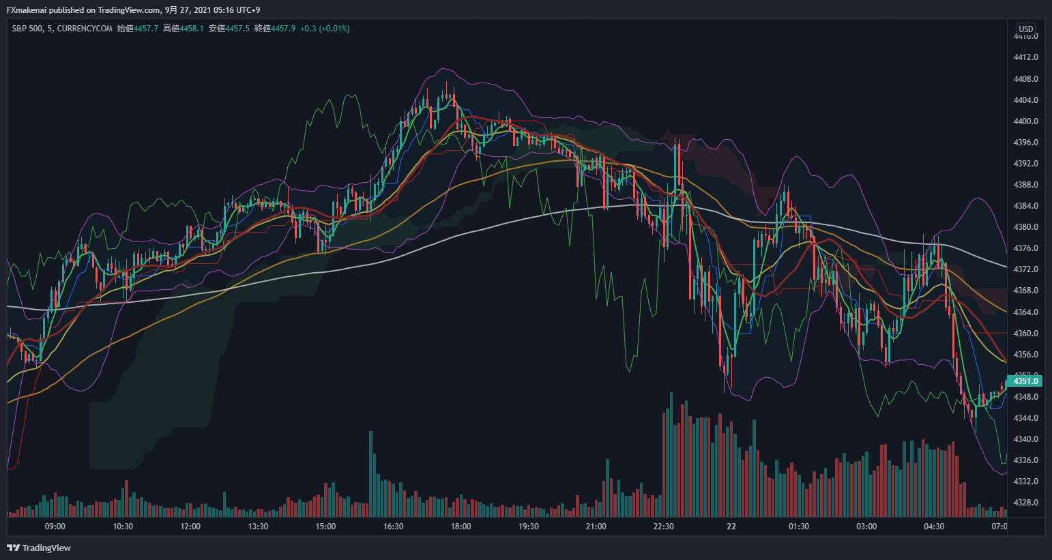Click the 4340.0 price axis label
This screenshot has height=560, width=1052.
click(x=1025, y=439)
